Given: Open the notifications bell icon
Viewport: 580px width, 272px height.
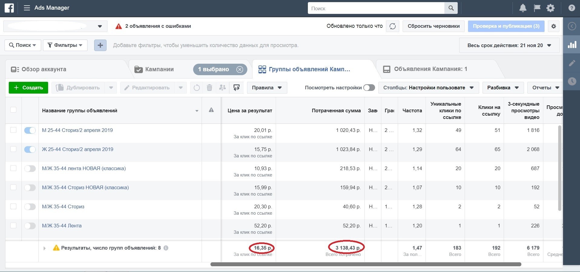Looking at the screenshot, I should click(522, 8).
